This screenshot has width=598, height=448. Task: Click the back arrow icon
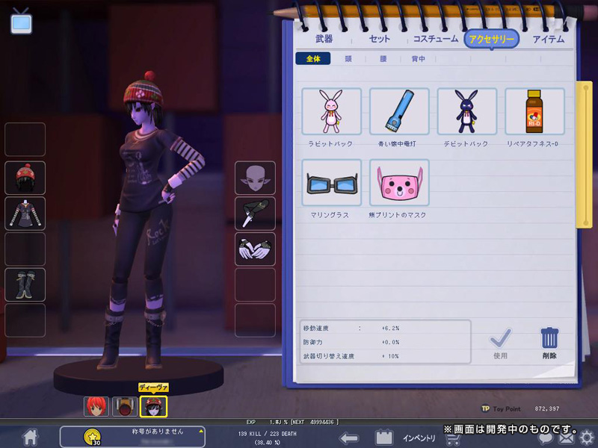click(x=349, y=438)
